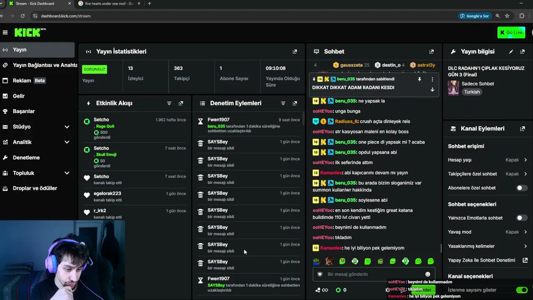Toggle Yalnızca Emotlarla sohbet switch
Image resolution: width=533 pixels, height=300 pixels.
click(x=522, y=218)
